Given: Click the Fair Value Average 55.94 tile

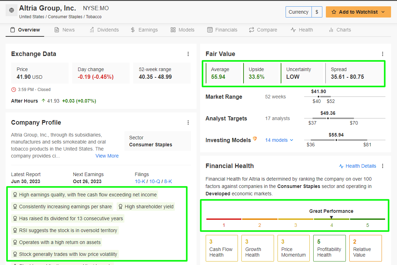Looking at the screenshot, I should 224,73.
